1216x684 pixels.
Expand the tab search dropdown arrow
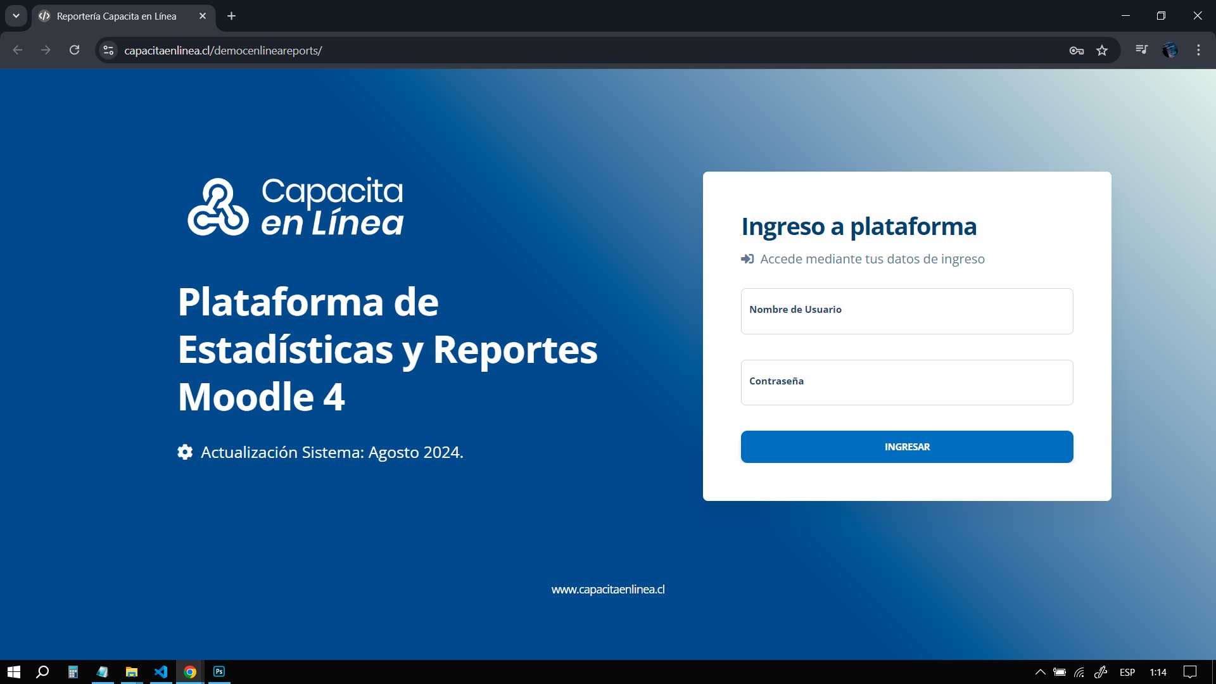16,16
